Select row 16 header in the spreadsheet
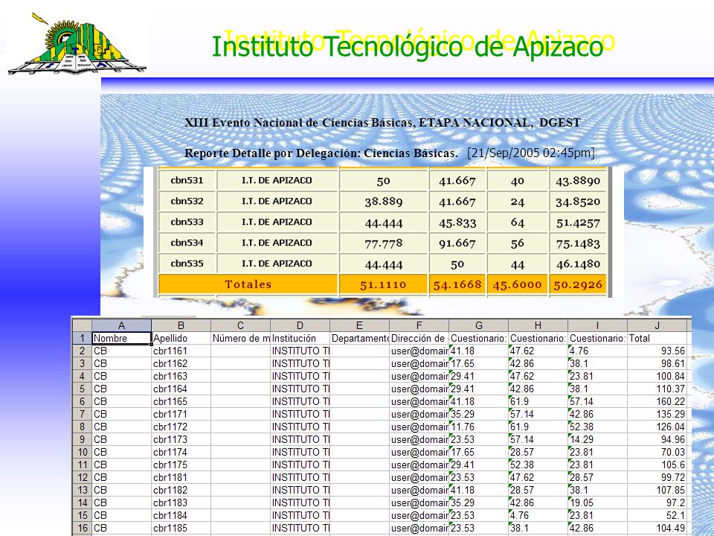This screenshot has width=714, height=536. (x=83, y=528)
